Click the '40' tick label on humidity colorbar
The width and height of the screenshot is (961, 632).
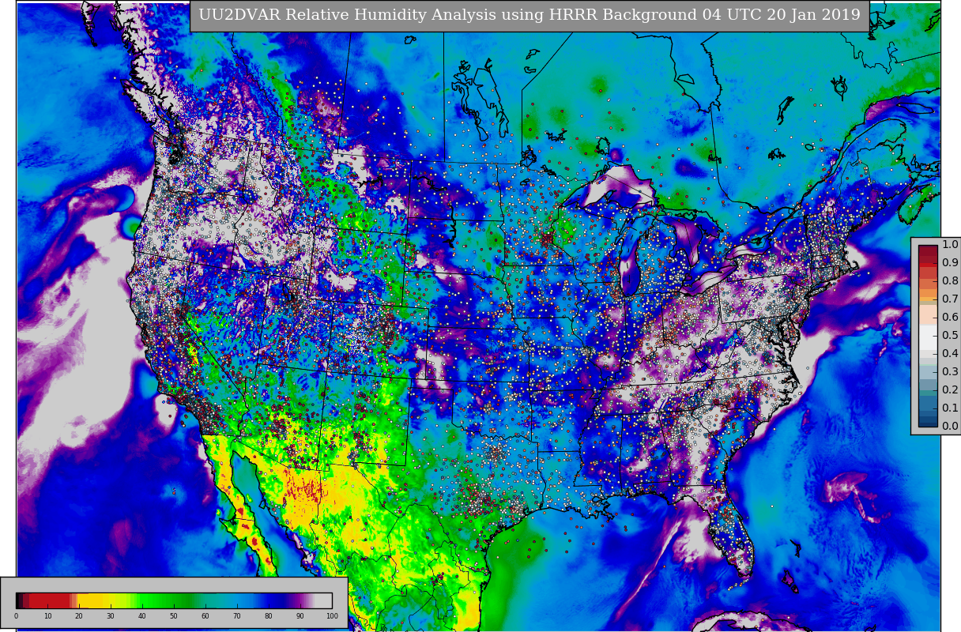(x=142, y=616)
